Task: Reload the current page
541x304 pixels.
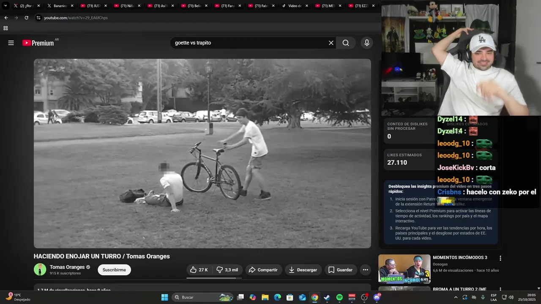Action: 26,18
